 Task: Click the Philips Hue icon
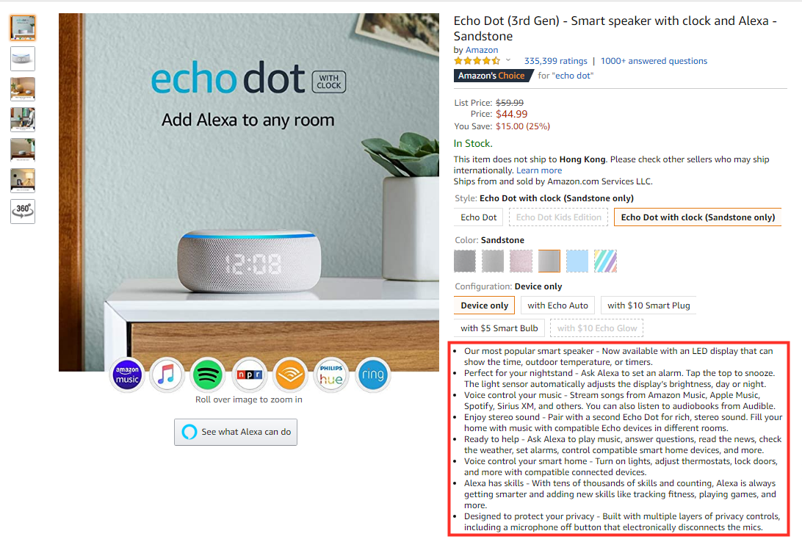(331, 375)
